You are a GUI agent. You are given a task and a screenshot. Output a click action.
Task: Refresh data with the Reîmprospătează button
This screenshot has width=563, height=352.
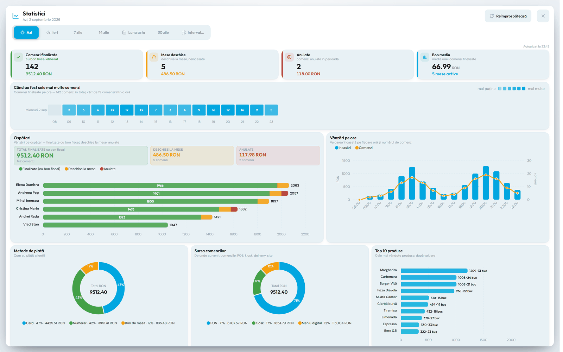[x=508, y=16]
